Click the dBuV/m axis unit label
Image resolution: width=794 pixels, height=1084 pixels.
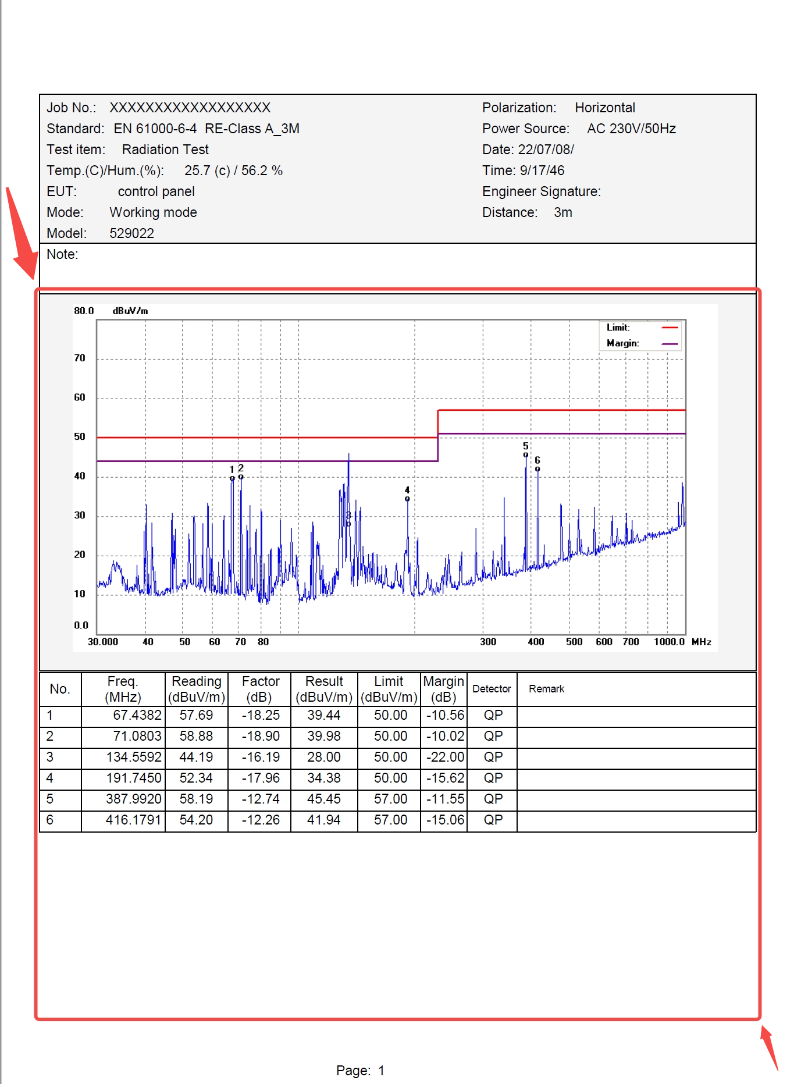click(130, 311)
